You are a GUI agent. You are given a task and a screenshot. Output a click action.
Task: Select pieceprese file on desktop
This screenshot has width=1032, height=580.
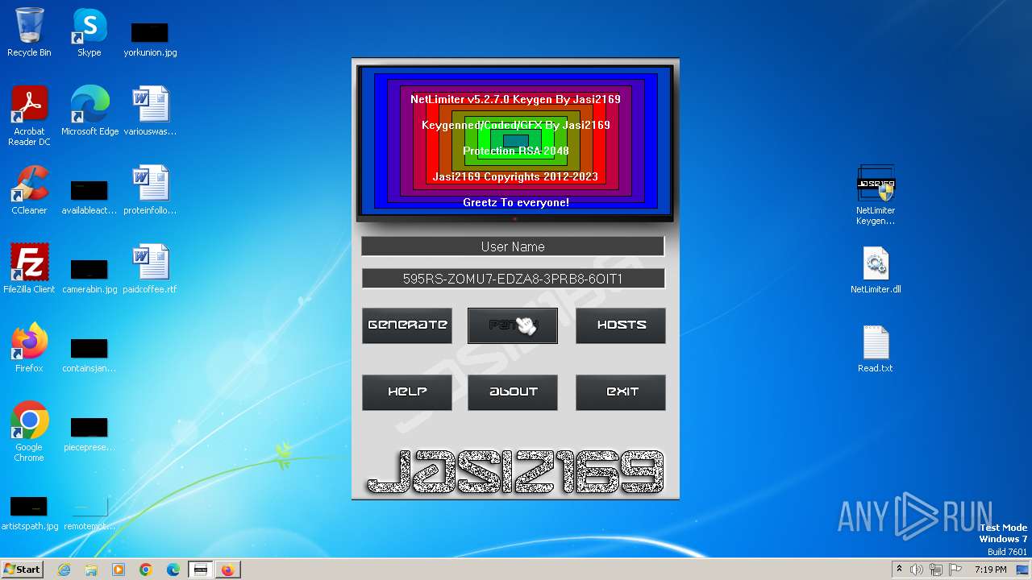pyautogui.click(x=89, y=433)
